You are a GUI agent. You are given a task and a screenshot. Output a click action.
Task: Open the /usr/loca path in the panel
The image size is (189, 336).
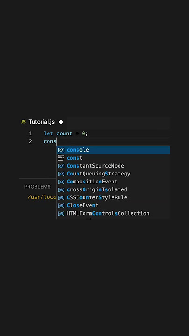pyautogui.click(x=42, y=197)
